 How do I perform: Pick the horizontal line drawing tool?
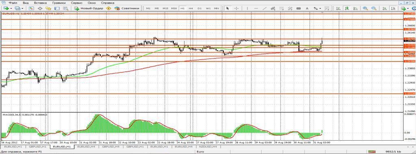(x=256, y=8)
